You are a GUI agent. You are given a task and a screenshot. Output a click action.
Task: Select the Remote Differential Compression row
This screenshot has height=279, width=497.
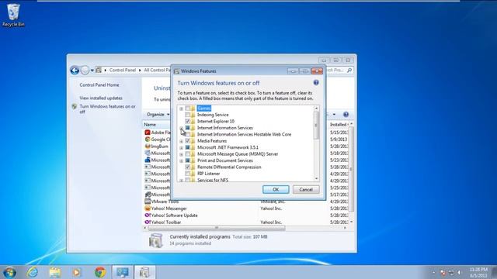(x=229, y=167)
